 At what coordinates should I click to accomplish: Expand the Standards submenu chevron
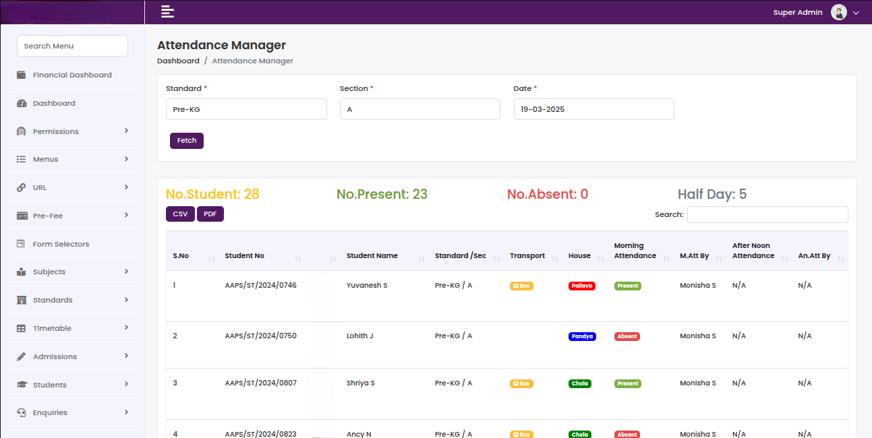click(x=126, y=300)
